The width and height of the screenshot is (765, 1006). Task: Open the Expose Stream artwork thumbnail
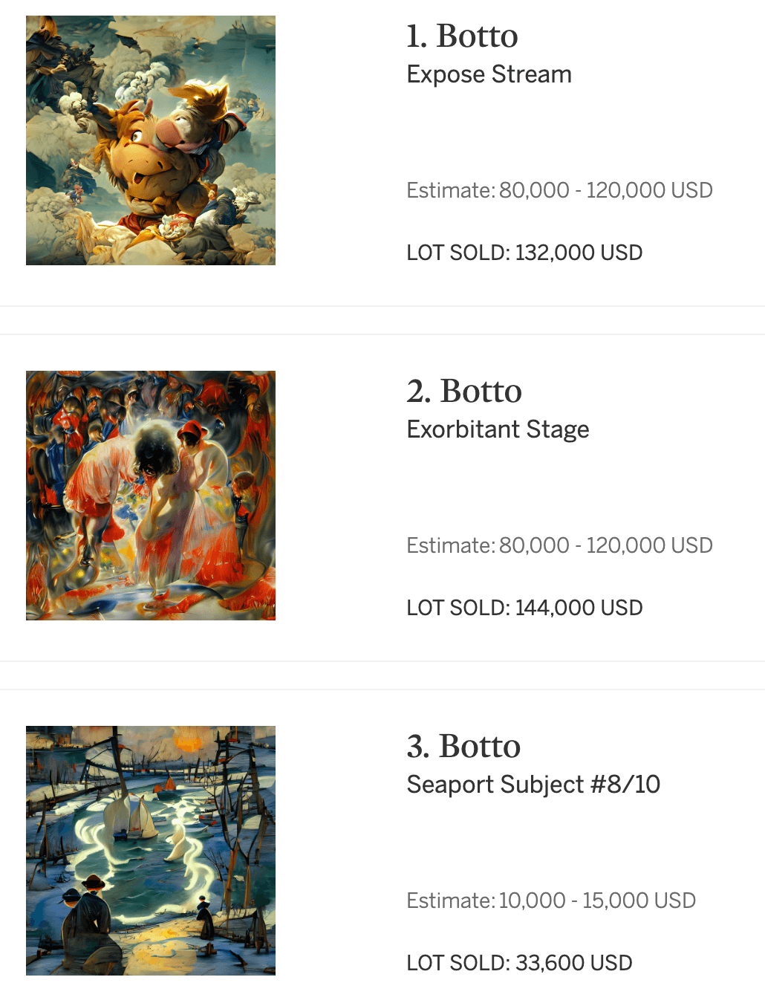(x=151, y=140)
